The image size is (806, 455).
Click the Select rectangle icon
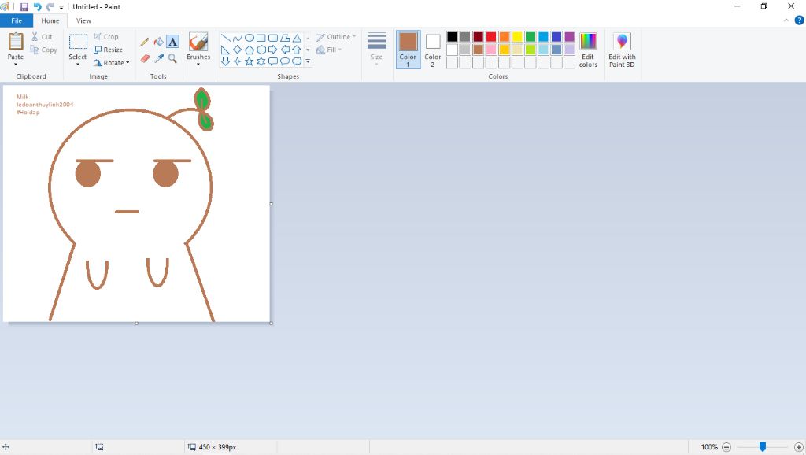pyautogui.click(x=78, y=42)
